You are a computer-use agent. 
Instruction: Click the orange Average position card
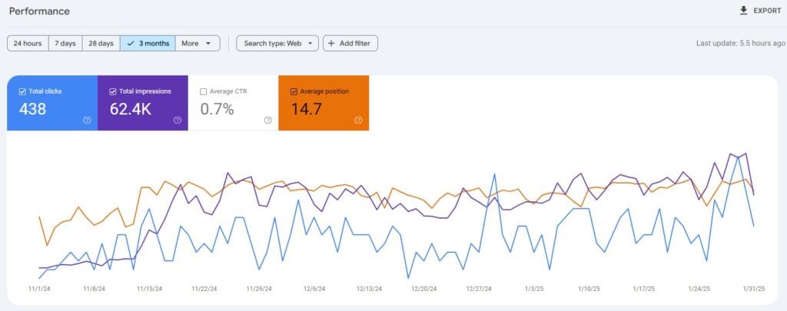[324, 109]
